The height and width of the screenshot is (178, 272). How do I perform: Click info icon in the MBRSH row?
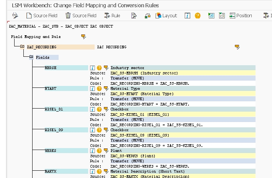(92, 68)
